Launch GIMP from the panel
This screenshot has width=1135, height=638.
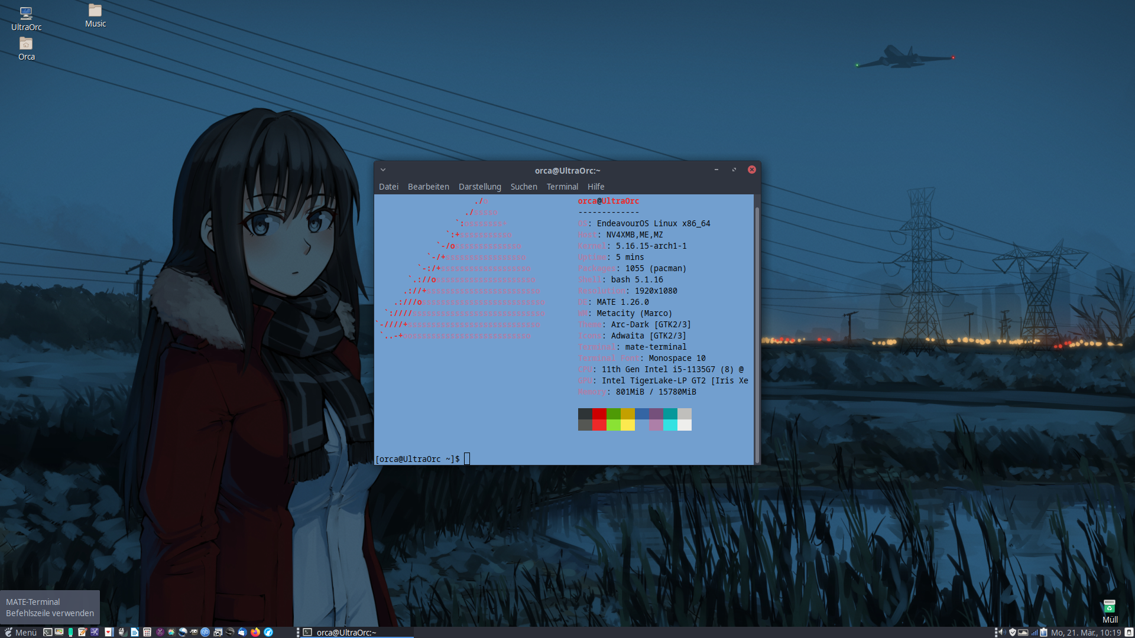click(x=194, y=632)
